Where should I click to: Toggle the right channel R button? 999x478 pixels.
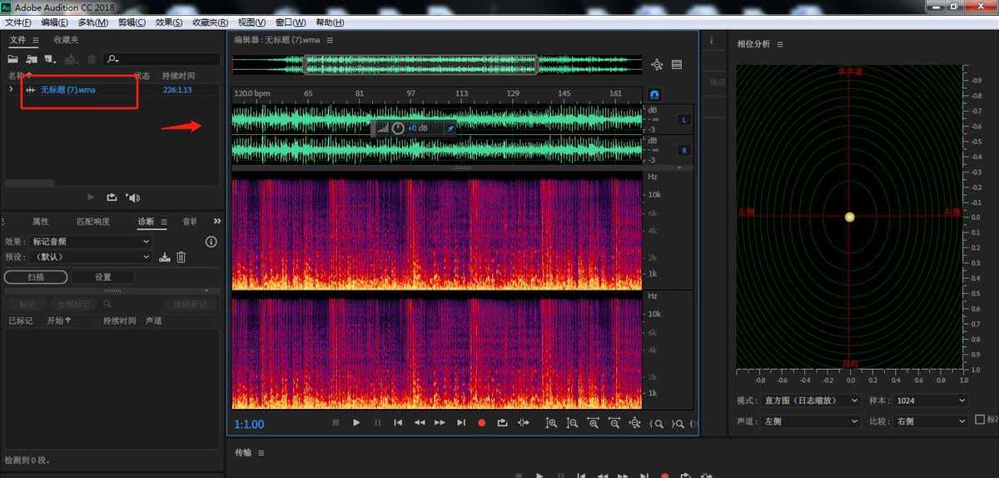coord(684,151)
